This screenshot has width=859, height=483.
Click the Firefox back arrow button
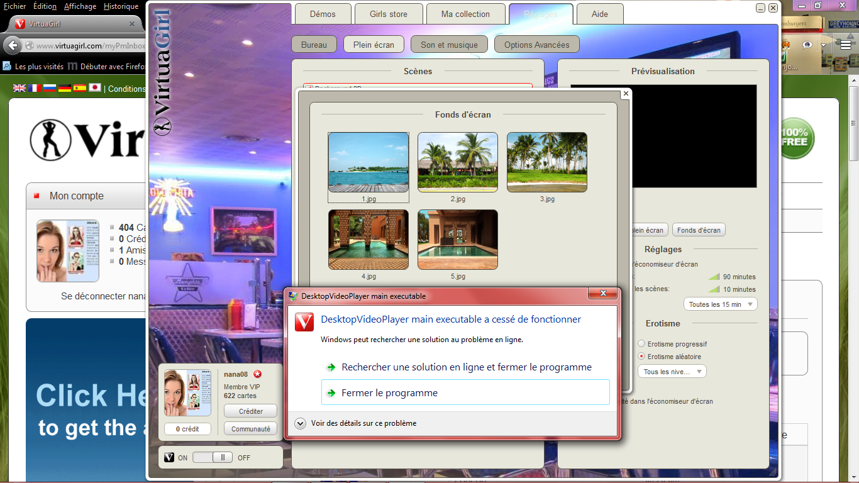(12, 45)
